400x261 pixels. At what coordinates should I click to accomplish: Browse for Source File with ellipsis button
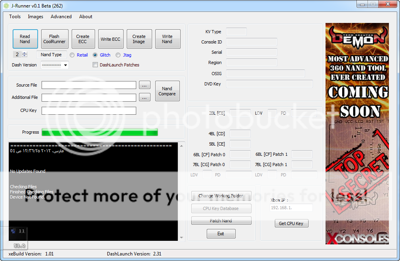[x=145, y=85]
